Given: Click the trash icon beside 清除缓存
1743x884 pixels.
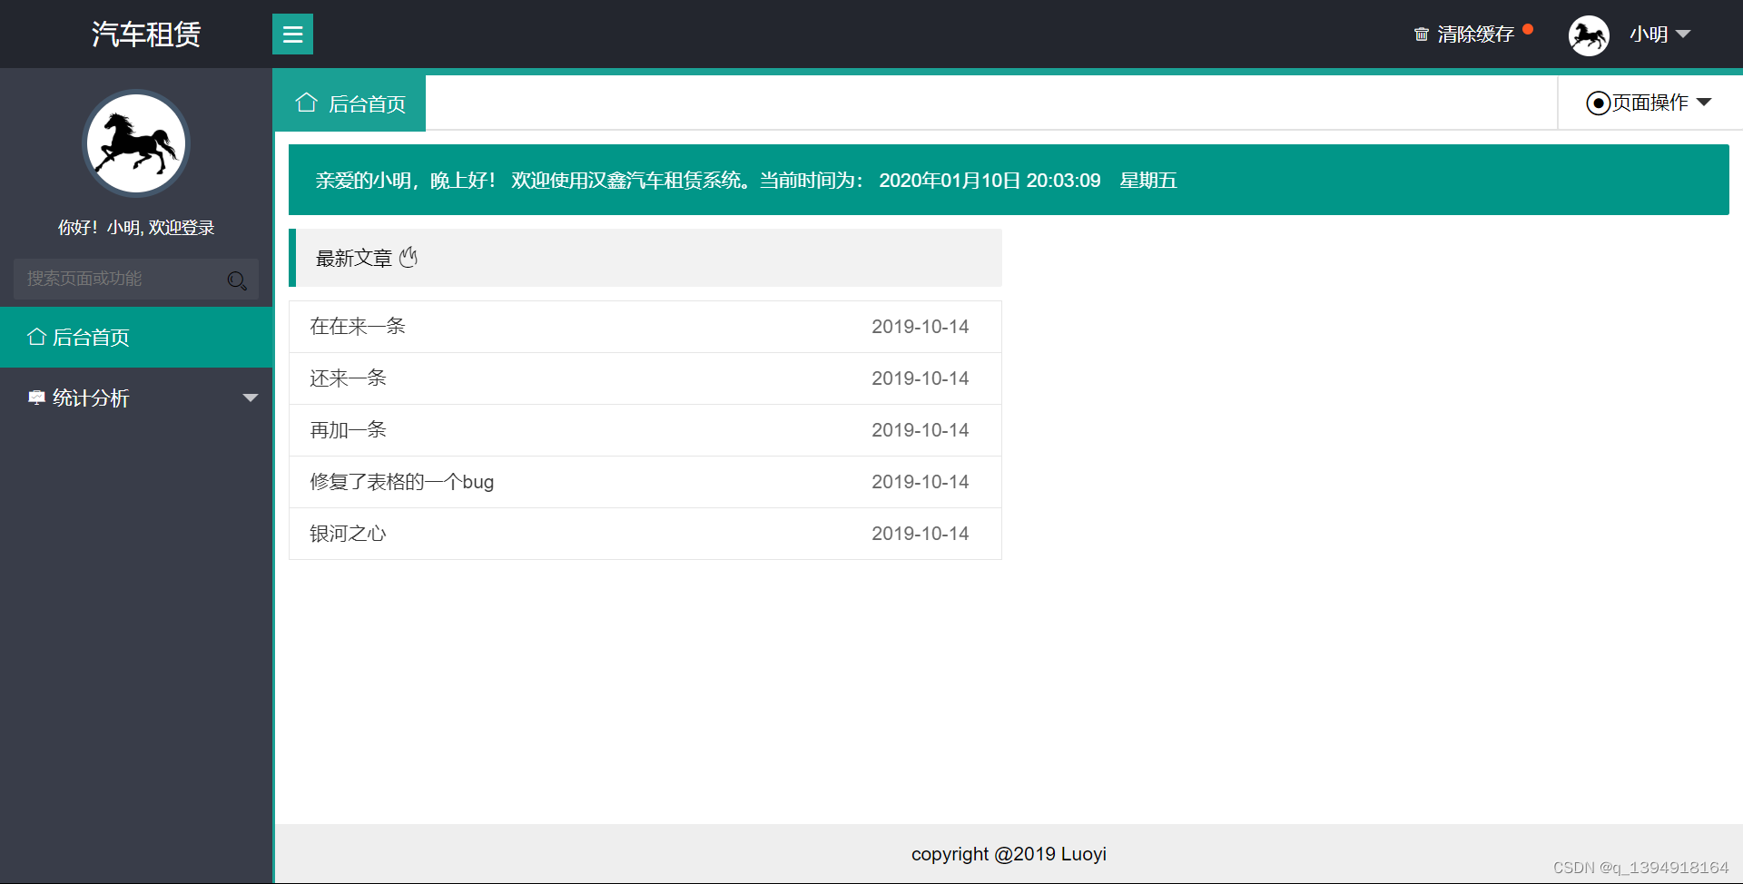Looking at the screenshot, I should pos(1422,34).
